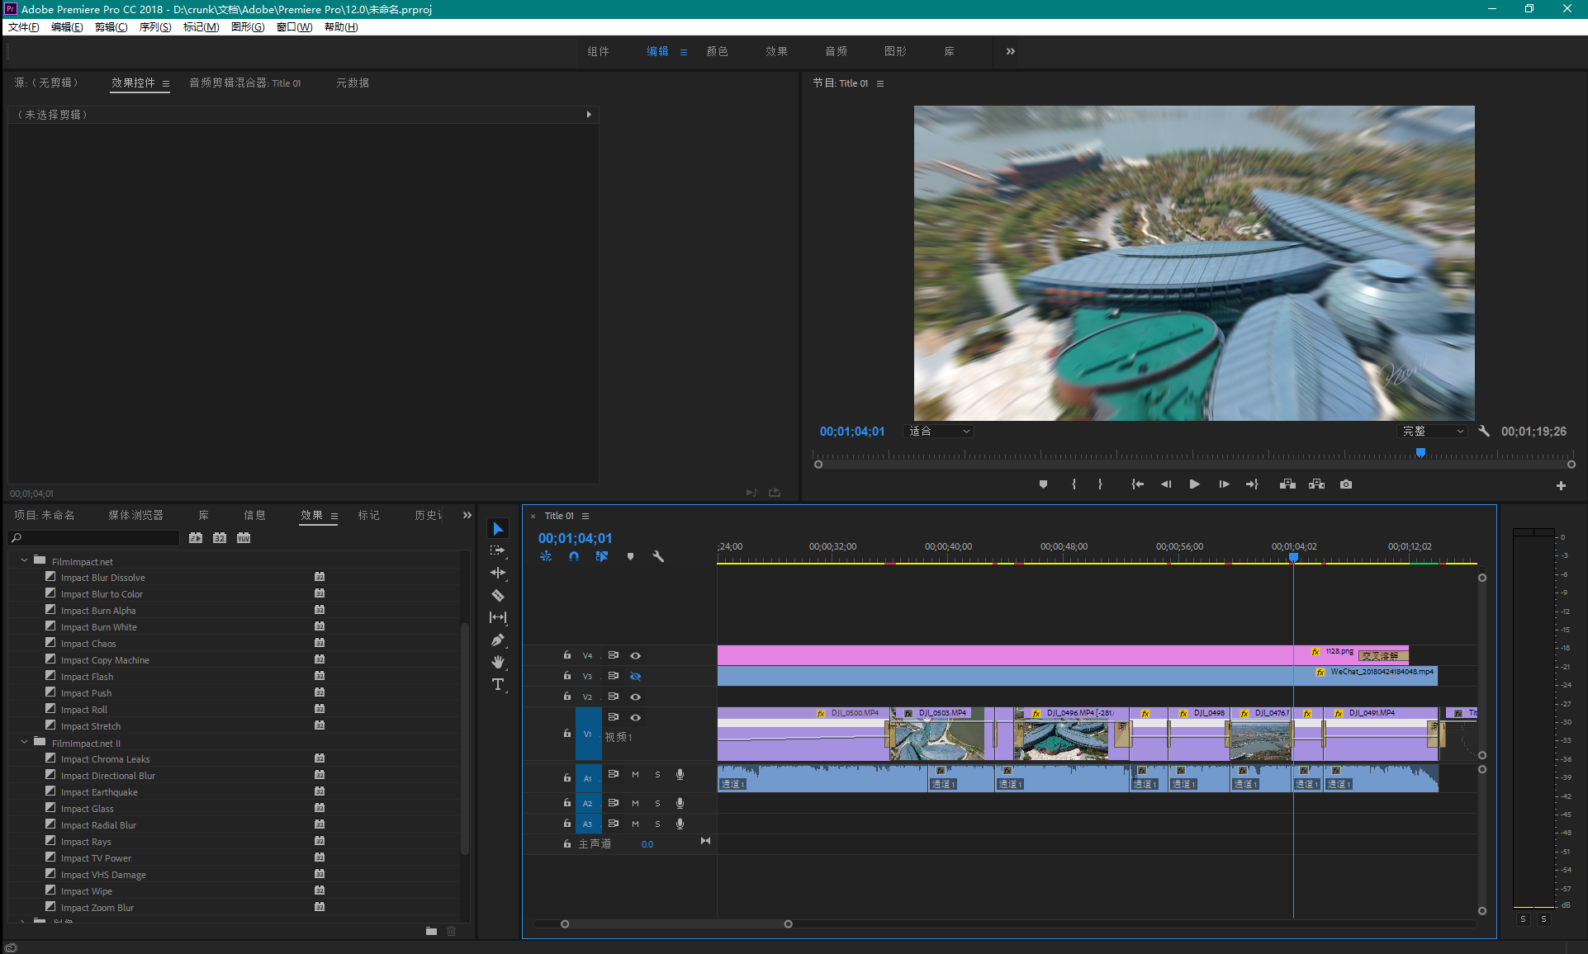Click the Add Marker button in the program monitor

pos(1043,484)
